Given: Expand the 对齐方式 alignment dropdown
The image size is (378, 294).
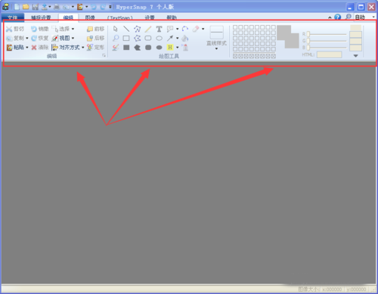Looking at the screenshot, I should [x=82, y=48].
